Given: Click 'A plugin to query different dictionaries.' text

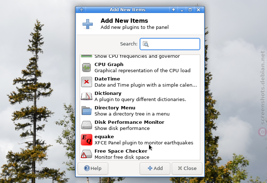Looking at the screenshot, I should [x=140, y=99].
